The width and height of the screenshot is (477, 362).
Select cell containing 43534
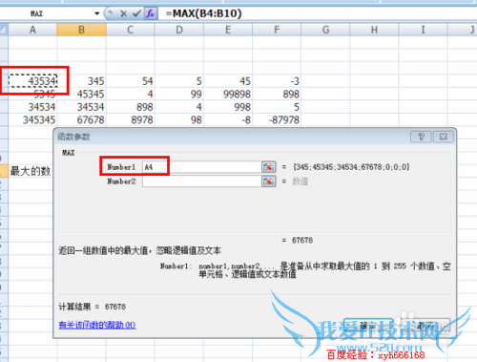[32, 81]
